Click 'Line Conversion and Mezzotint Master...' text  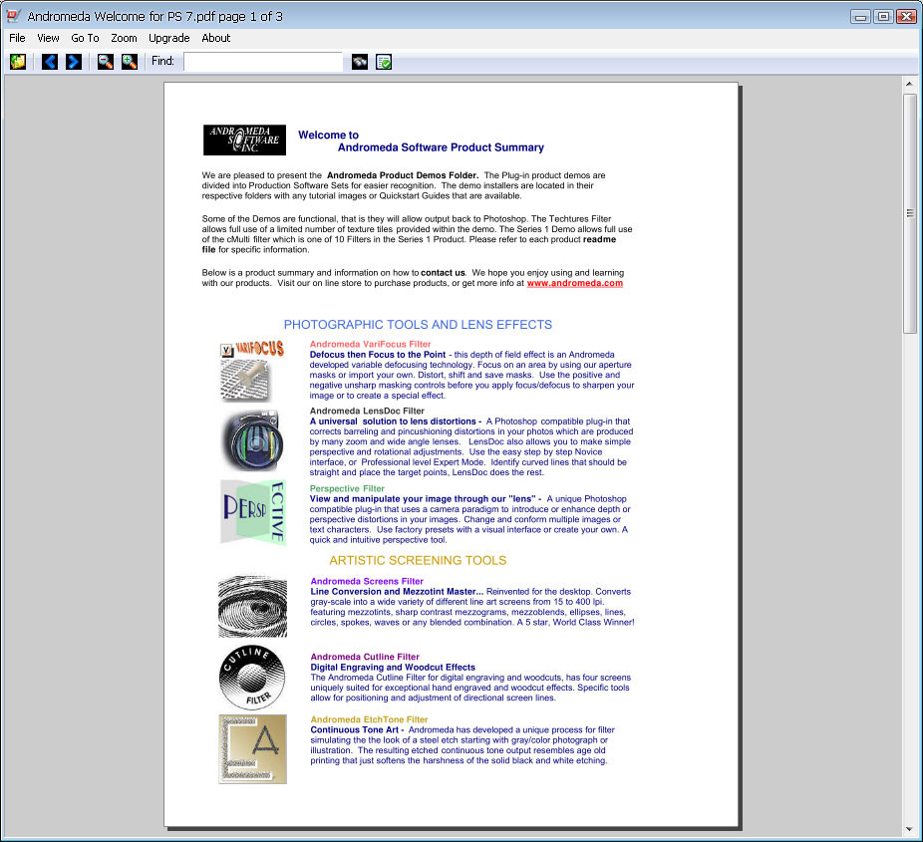click(397, 592)
